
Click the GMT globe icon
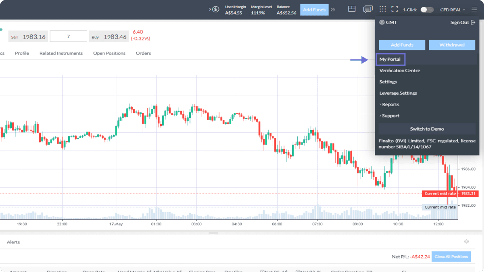pyautogui.click(x=382, y=22)
